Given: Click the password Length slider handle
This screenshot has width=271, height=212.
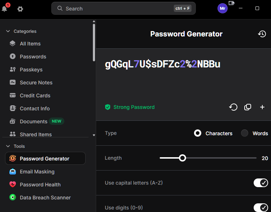Looking at the screenshot, I should [x=182, y=158].
